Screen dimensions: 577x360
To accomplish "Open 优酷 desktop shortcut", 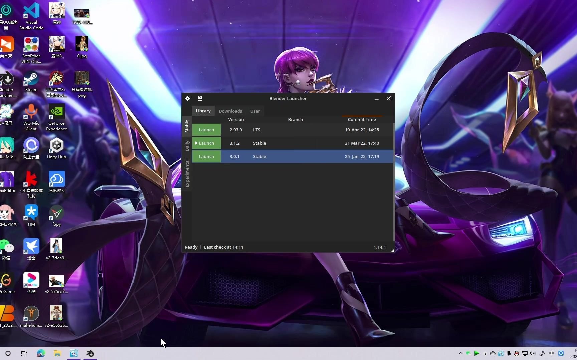I will pyautogui.click(x=31, y=283).
